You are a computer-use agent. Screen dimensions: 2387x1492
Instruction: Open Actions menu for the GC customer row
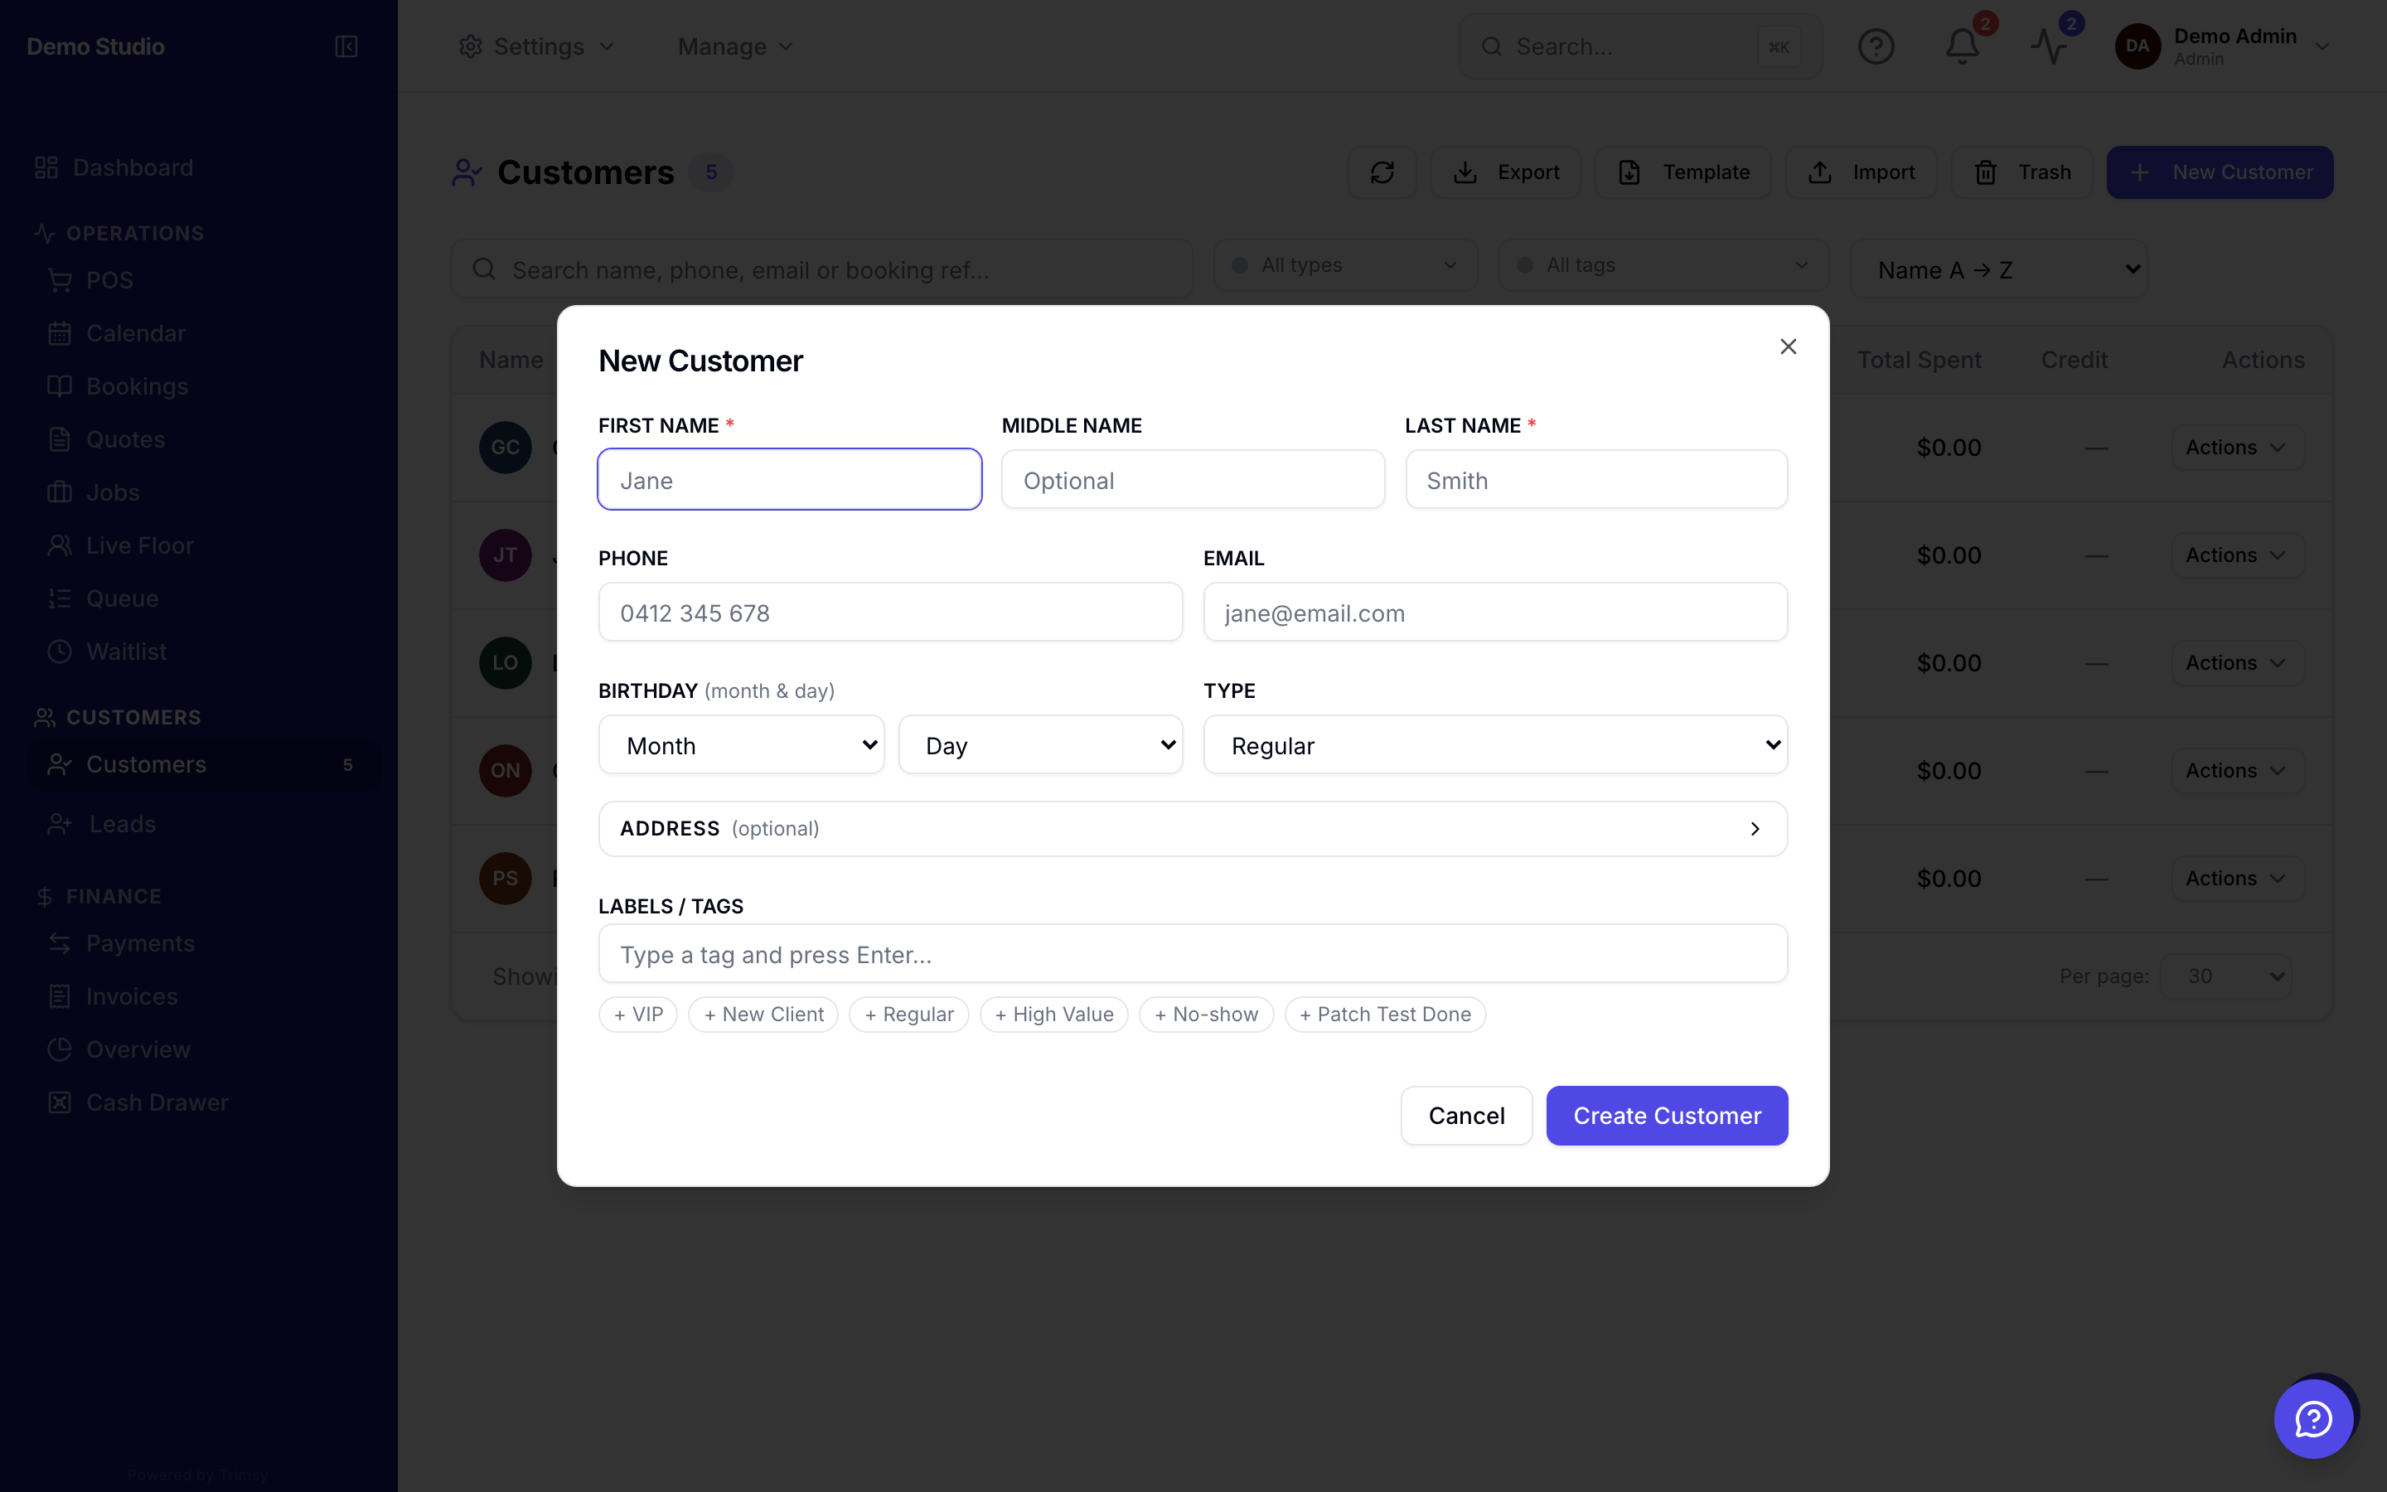coord(2237,447)
